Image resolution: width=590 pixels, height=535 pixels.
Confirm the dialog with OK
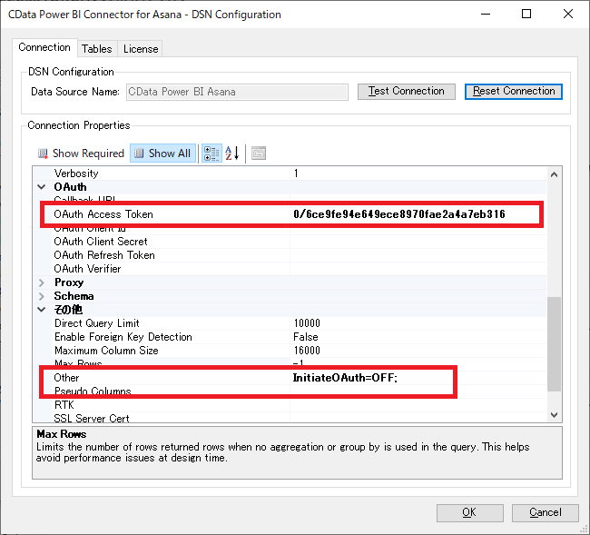468,512
